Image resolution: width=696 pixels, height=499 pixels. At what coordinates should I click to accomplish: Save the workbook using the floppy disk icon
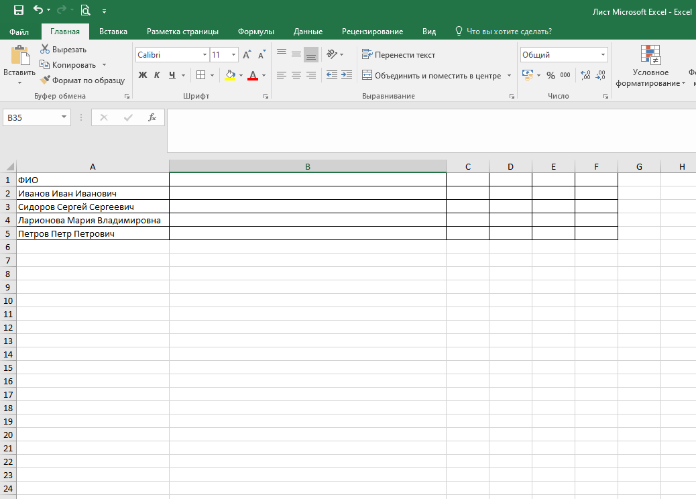click(19, 10)
